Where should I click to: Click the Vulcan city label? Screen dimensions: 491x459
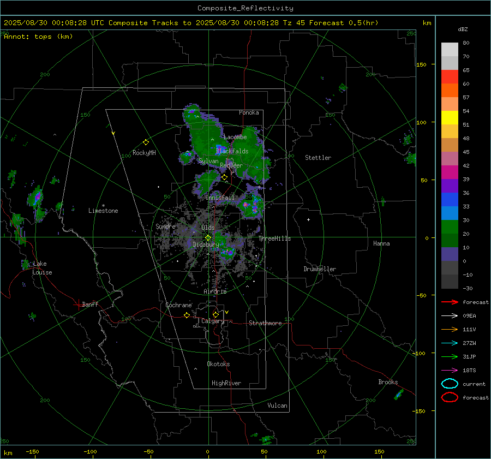pyautogui.click(x=277, y=406)
